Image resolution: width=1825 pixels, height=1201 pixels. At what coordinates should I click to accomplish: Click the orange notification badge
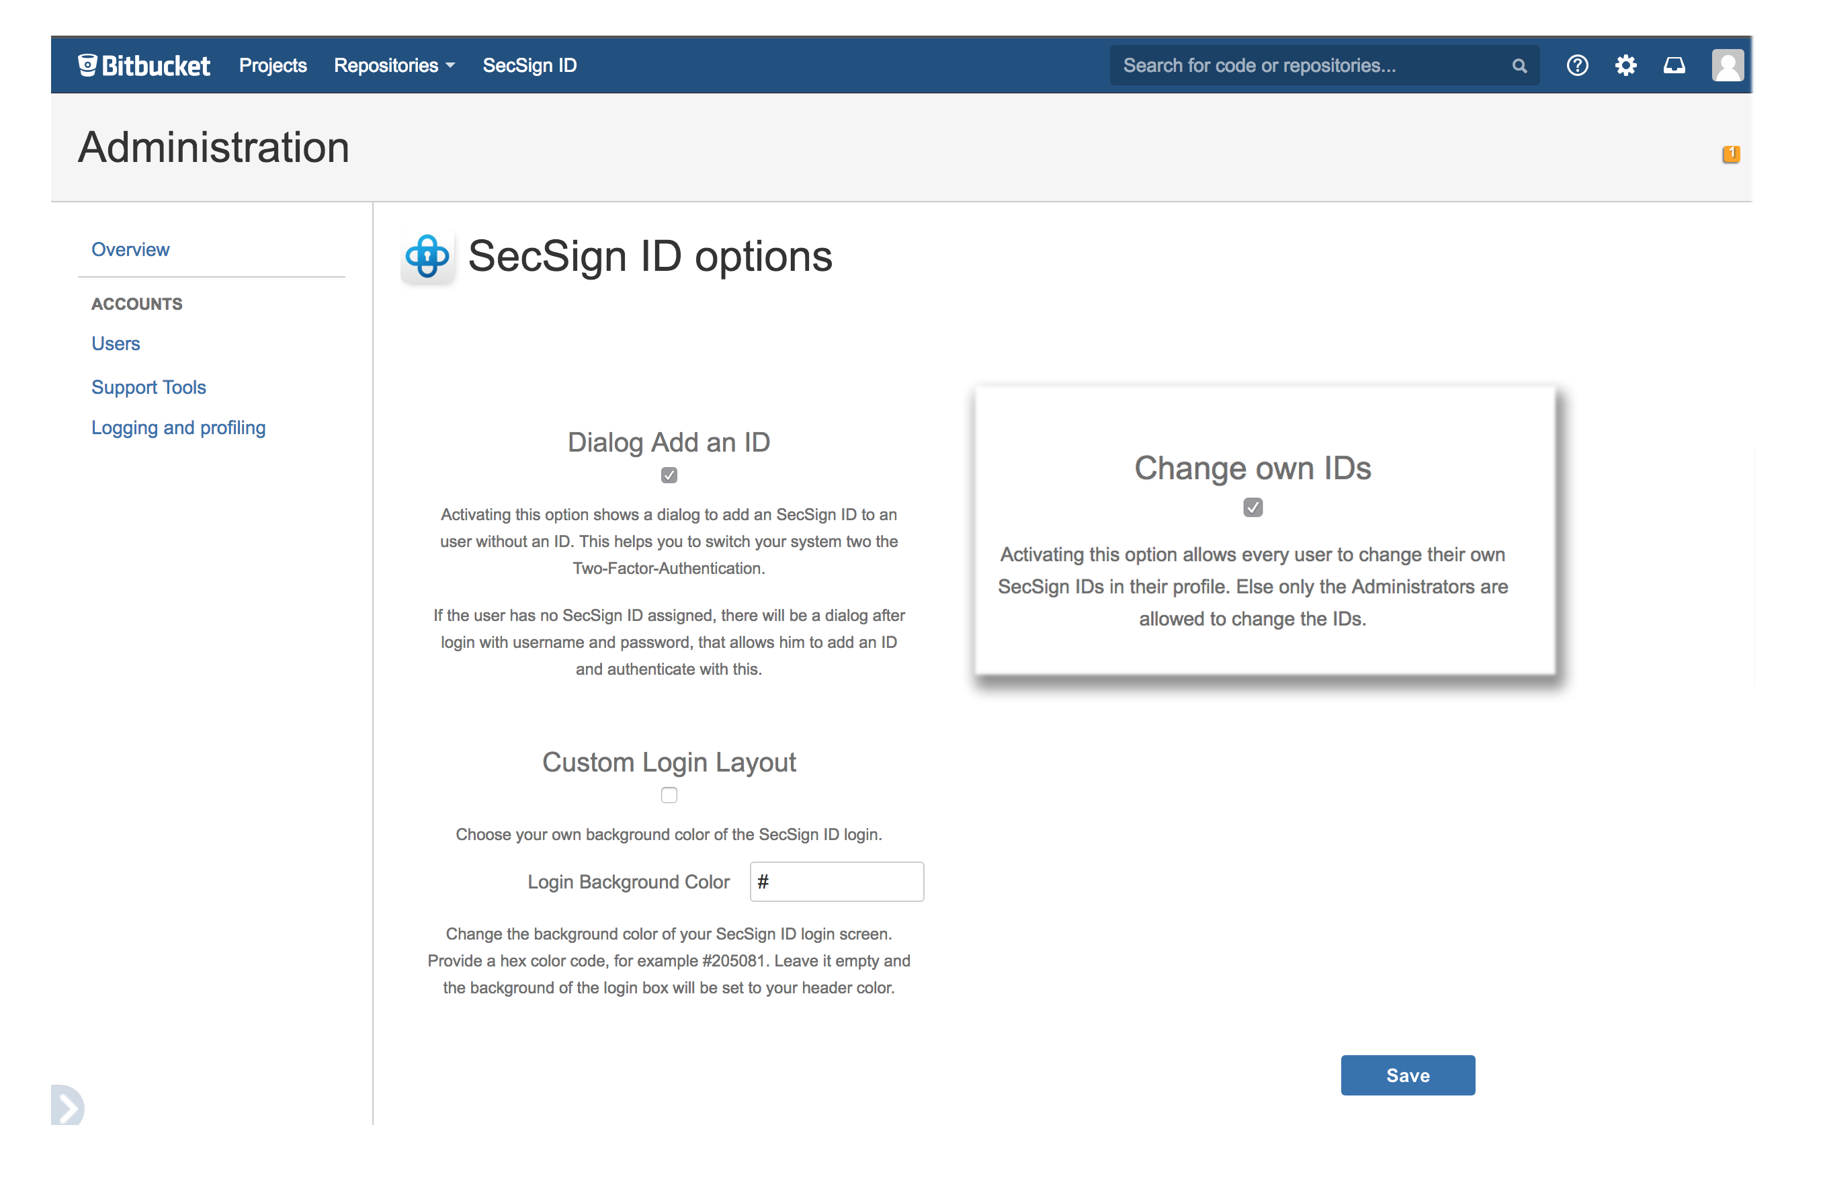click(x=1731, y=153)
